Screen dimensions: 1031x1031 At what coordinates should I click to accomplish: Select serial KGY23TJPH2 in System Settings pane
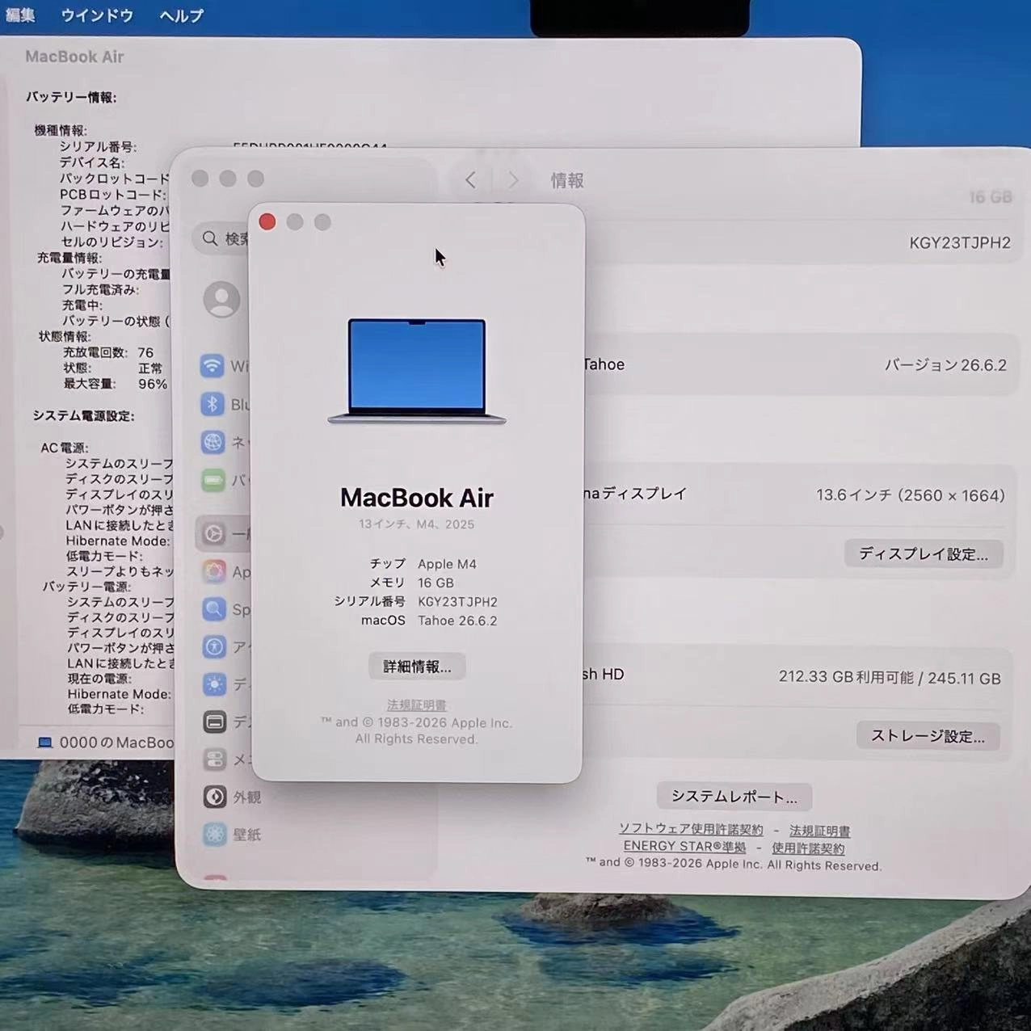tap(960, 243)
